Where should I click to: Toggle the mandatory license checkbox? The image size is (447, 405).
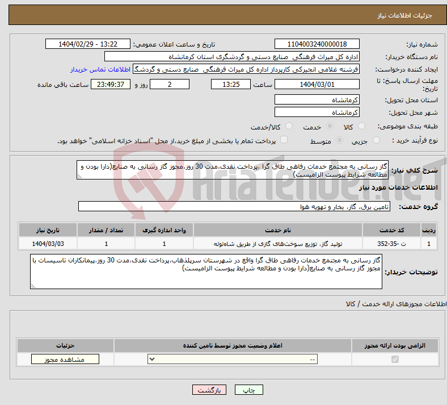tap(395, 359)
